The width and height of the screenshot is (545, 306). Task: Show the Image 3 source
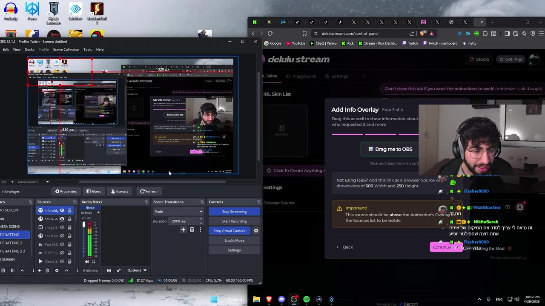pos(62,227)
